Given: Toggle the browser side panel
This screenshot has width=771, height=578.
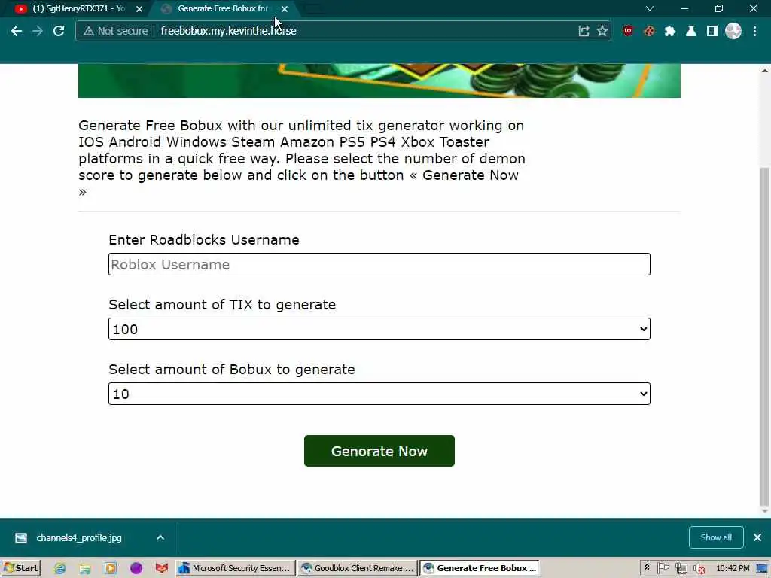Looking at the screenshot, I should (x=712, y=31).
